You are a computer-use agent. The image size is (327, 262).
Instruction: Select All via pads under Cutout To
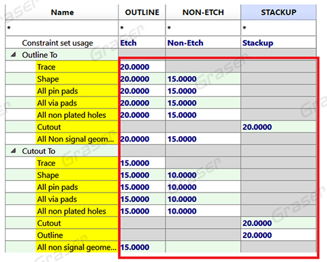(77, 199)
